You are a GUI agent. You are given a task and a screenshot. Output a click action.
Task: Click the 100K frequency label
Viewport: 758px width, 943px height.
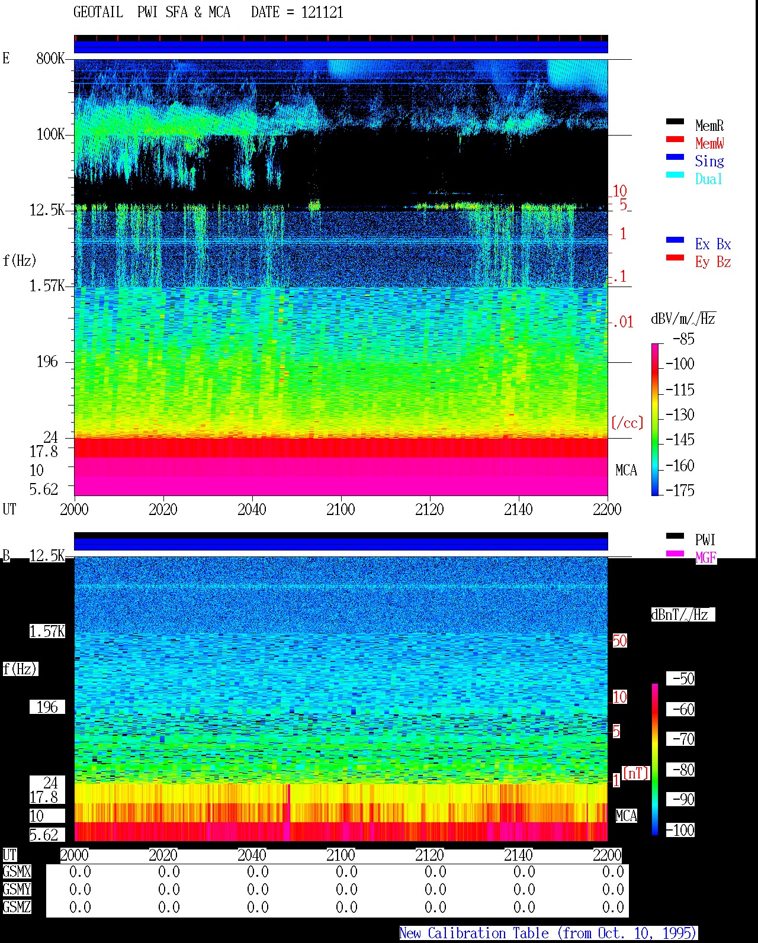[50, 134]
